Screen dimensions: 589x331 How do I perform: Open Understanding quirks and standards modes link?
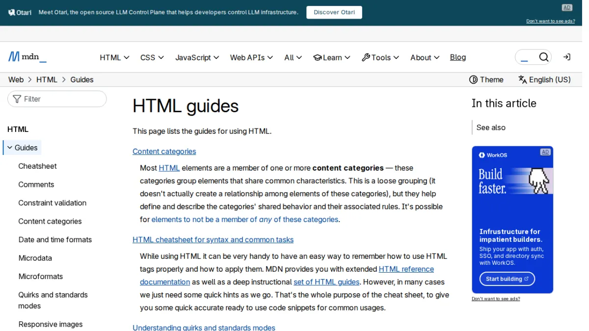204,328
